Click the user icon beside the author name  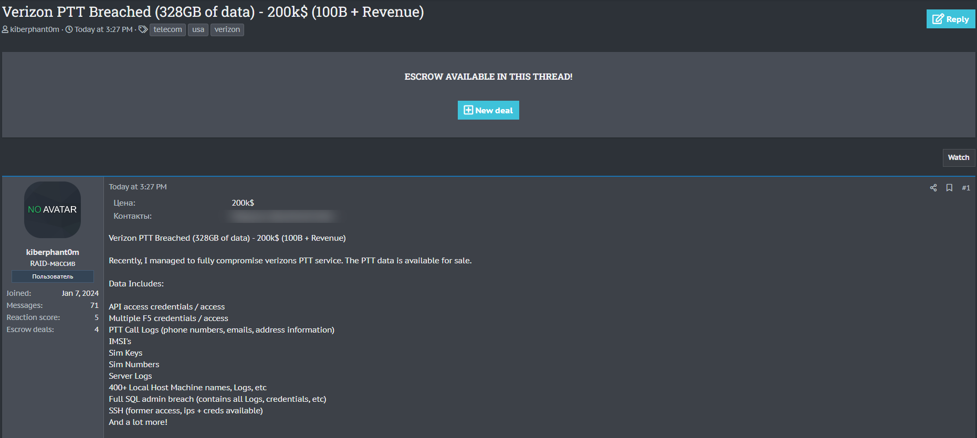coord(5,29)
